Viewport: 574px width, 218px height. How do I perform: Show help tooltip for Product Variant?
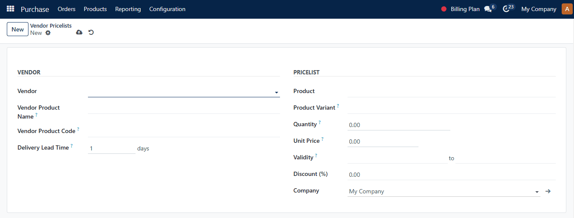tap(338, 106)
